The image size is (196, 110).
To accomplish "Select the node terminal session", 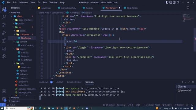I will [x=186, y=87].
